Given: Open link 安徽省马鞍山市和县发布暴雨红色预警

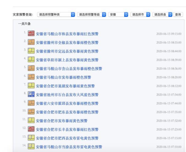Looking at the screenshot, I should 67,34.
